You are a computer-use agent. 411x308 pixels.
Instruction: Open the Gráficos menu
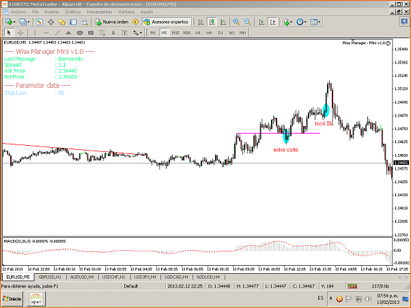[x=73, y=12]
